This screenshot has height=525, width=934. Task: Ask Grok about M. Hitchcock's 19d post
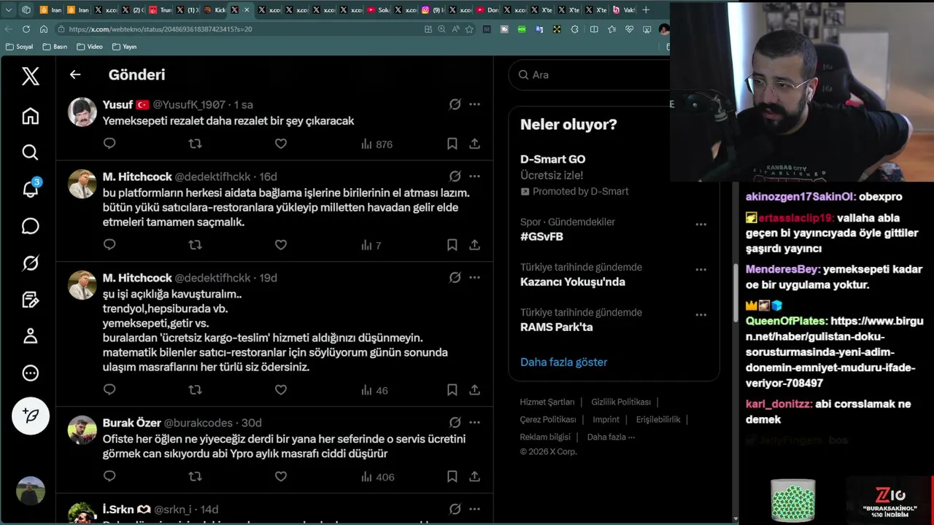click(x=455, y=278)
